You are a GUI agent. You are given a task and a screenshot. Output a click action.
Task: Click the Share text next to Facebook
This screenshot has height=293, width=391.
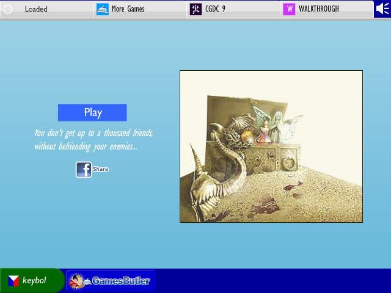coord(100,169)
